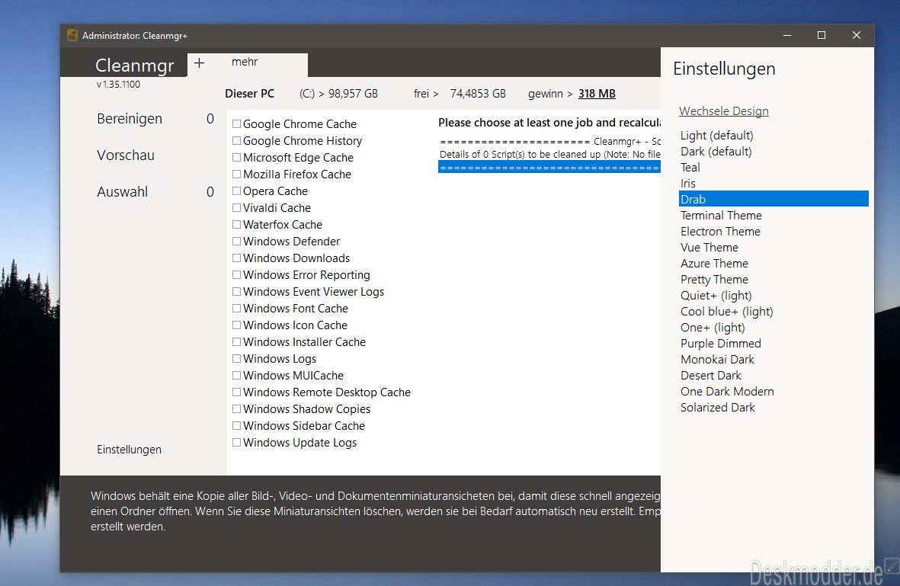Check Windows Event Viewer Logs

click(x=236, y=292)
